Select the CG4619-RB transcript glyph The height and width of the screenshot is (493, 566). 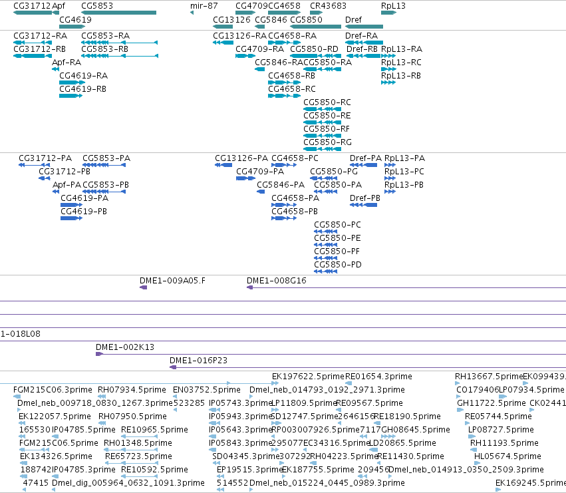71,96
